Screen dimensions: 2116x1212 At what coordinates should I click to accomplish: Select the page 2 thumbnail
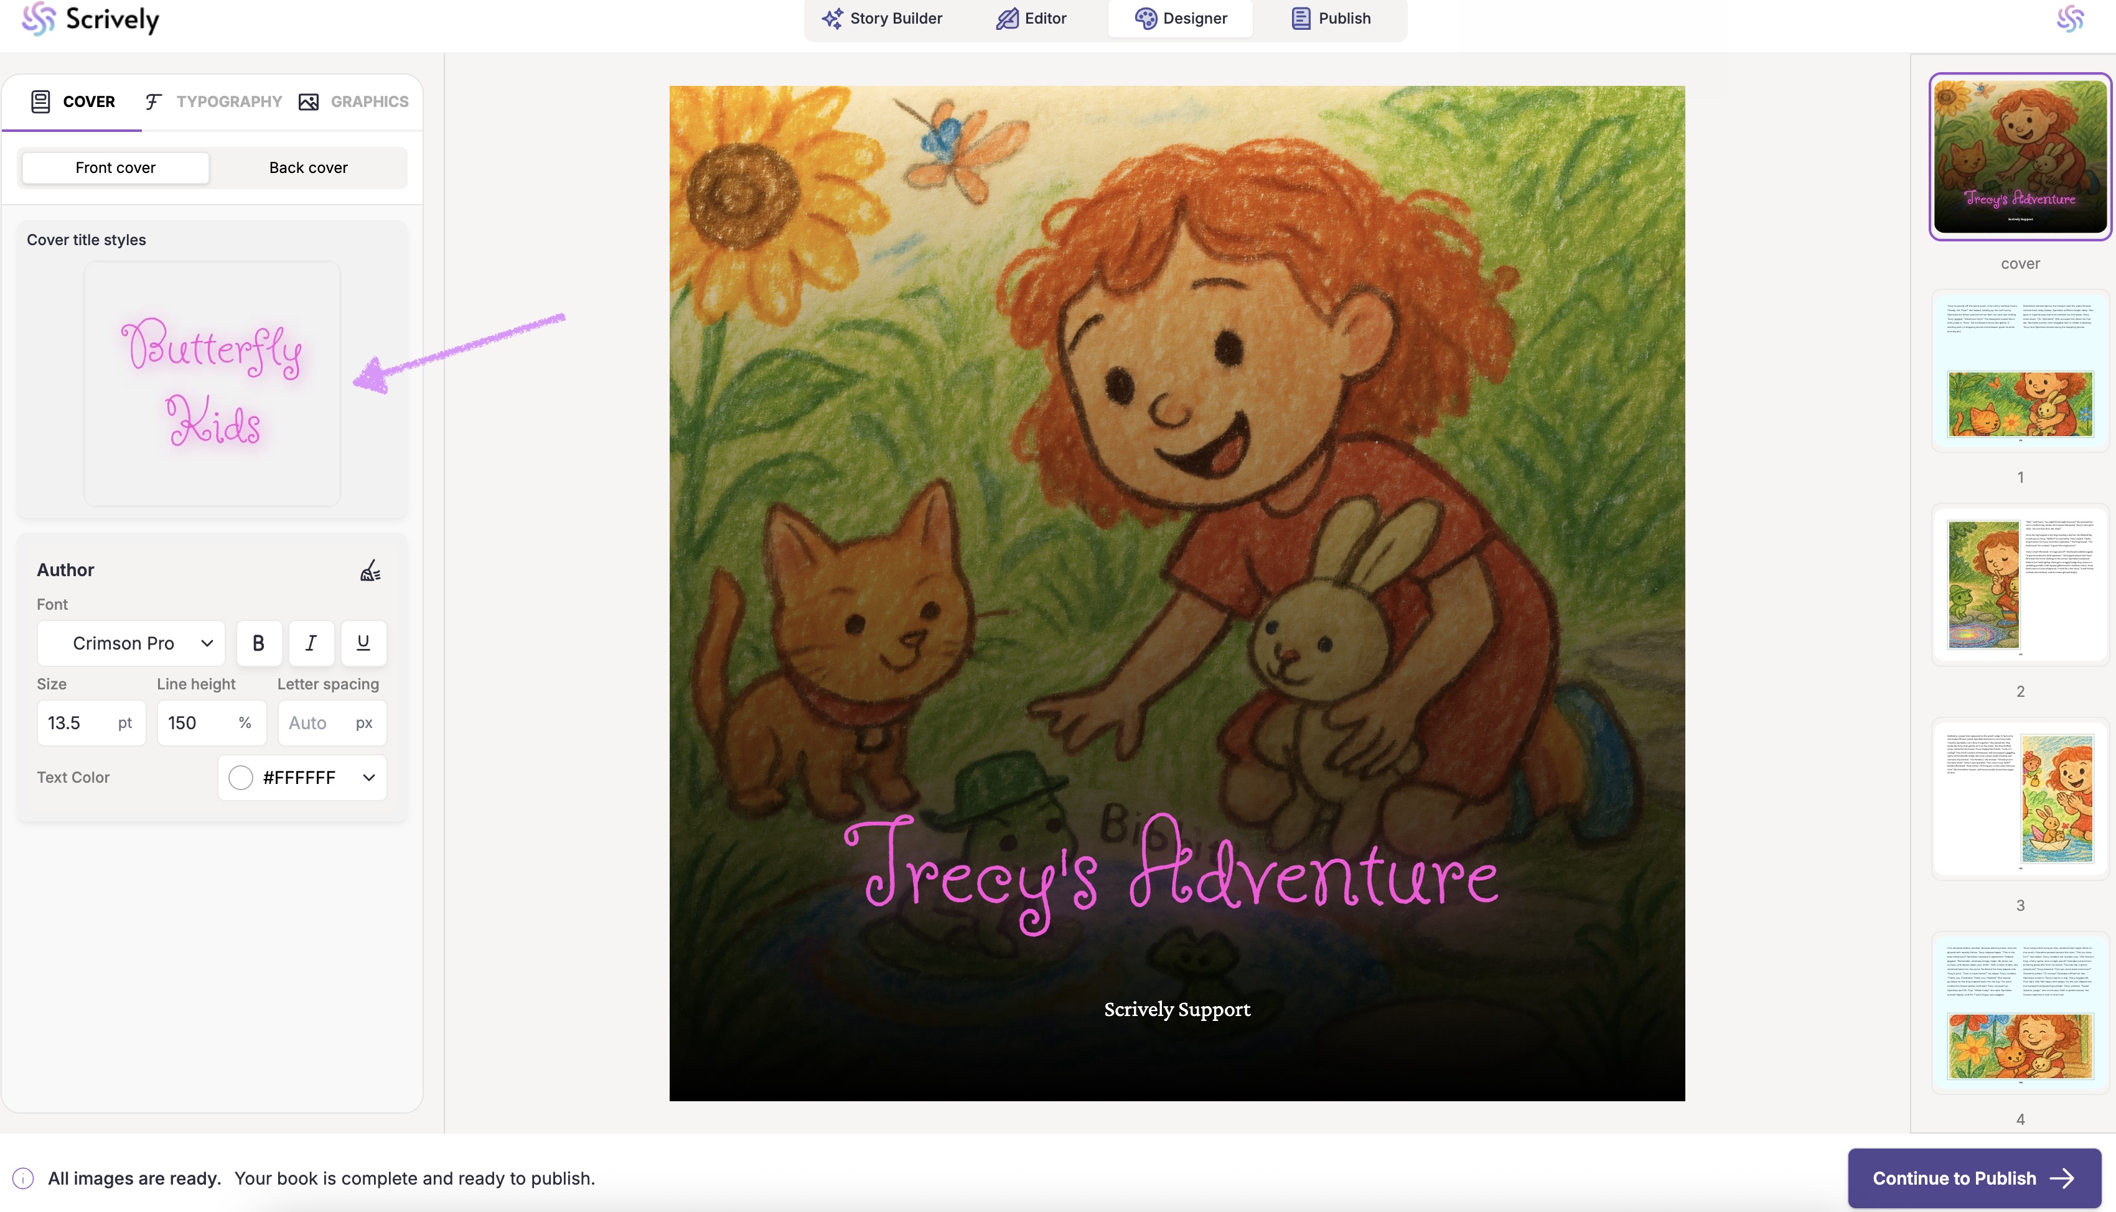click(x=2020, y=584)
